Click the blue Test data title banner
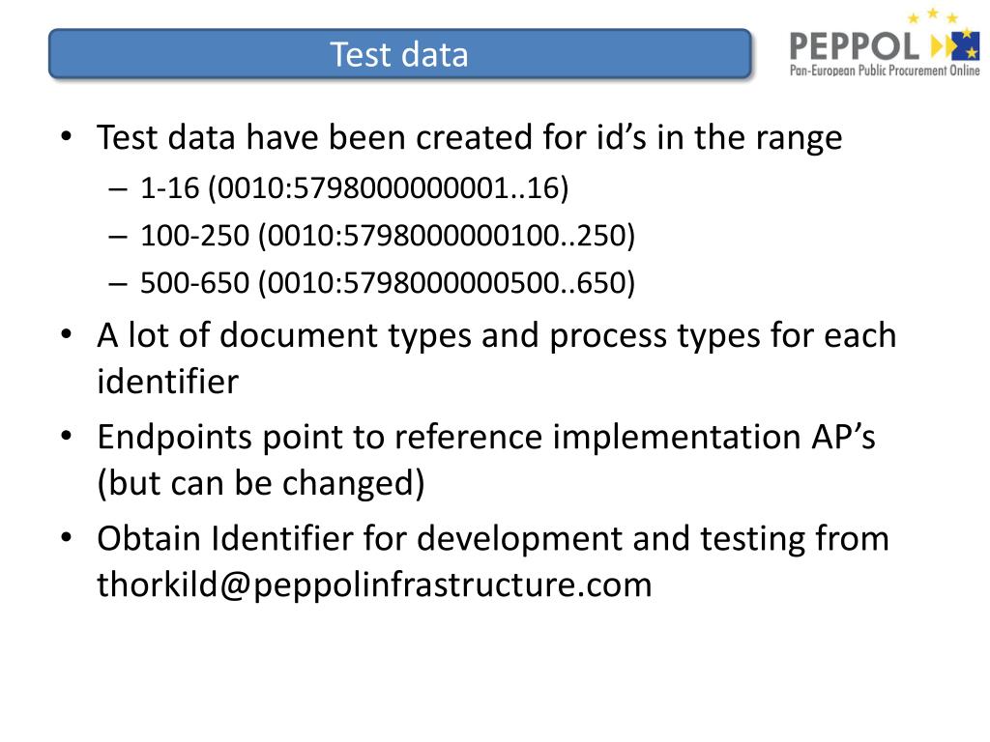990x742 pixels. tap(399, 54)
